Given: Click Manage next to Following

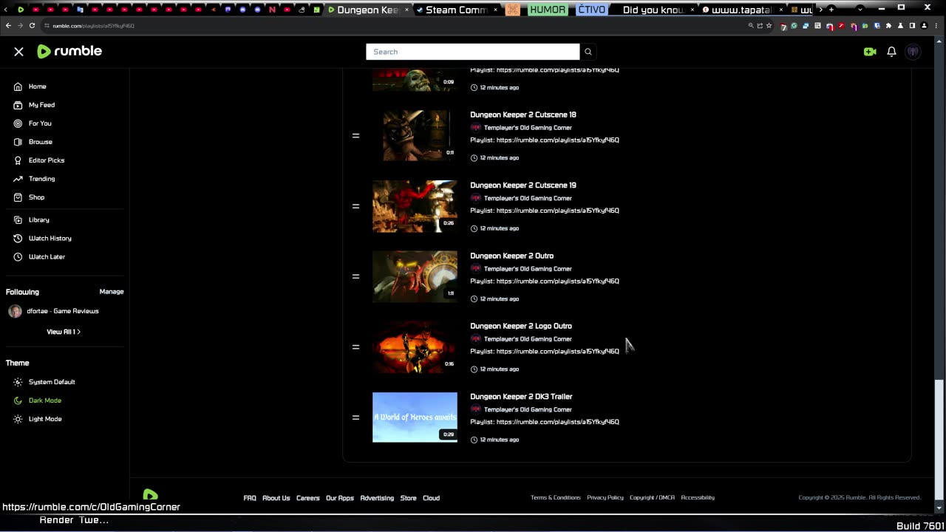Looking at the screenshot, I should (x=112, y=292).
